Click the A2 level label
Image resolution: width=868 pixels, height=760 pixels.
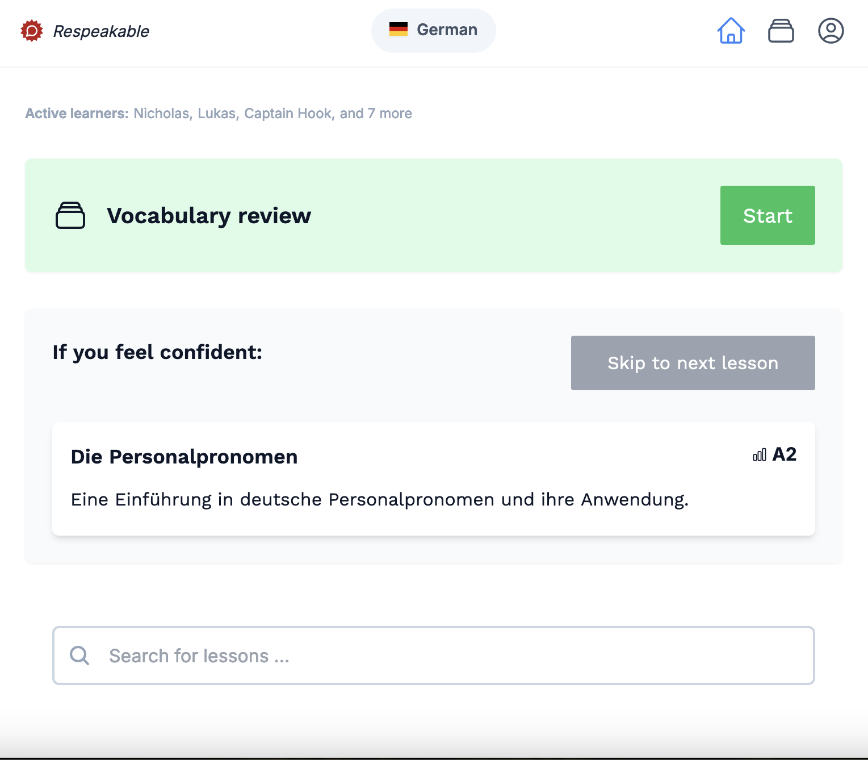pyautogui.click(x=785, y=454)
